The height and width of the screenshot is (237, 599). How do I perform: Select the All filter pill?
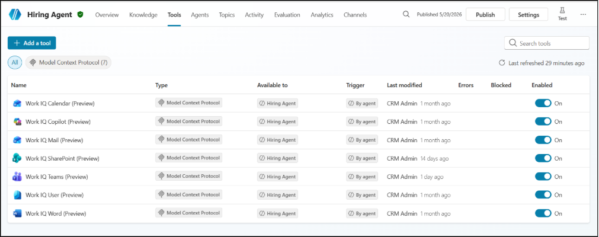pos(15,63)
